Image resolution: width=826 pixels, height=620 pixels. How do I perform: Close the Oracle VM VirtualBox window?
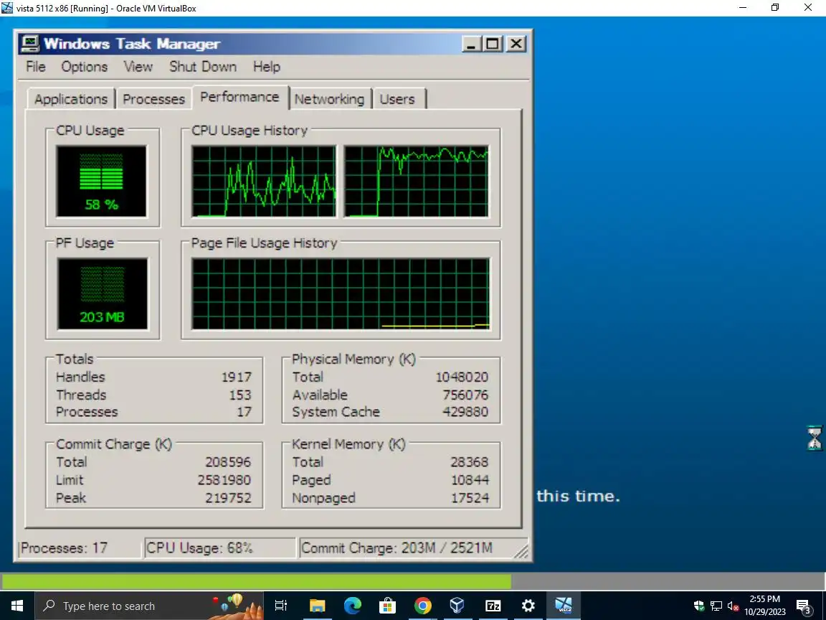point(808,8)
